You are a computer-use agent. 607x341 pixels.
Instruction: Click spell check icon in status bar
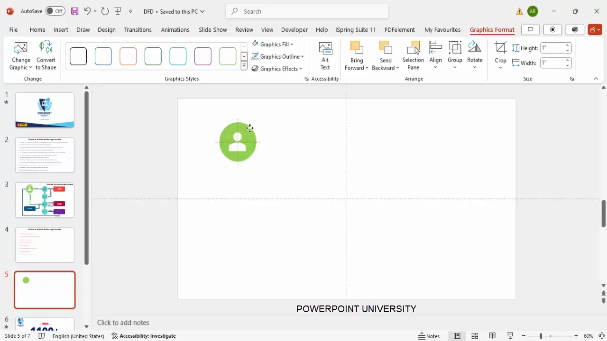[x=42, y=336]
